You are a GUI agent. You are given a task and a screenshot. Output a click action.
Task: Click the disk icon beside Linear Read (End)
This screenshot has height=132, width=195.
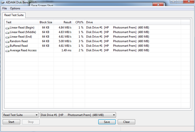click(7, 37)
